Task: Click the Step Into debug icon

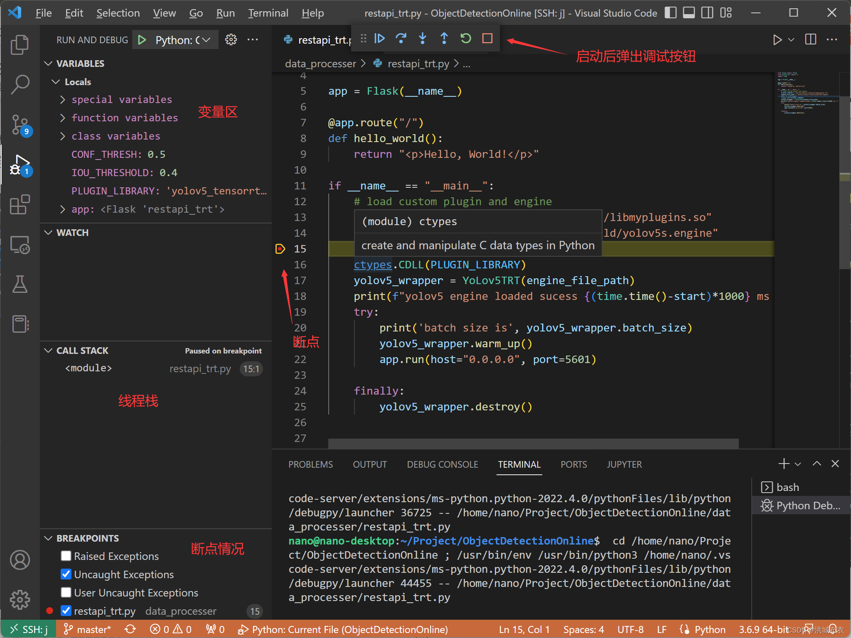Action: [423, 39]
